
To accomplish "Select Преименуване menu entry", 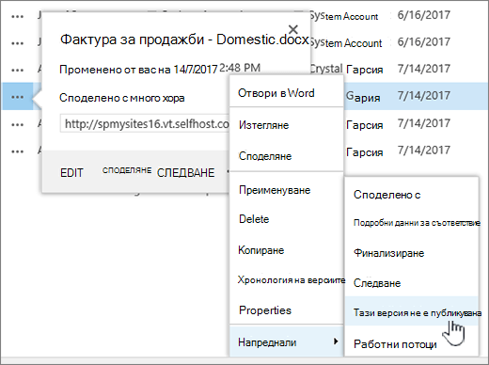I will [275, 190].
